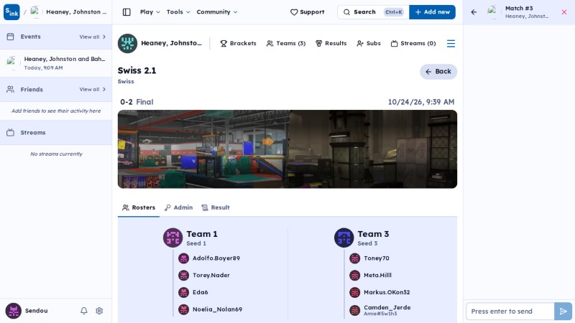The height and width of the screenshot is (323, 575).
Task: Click the Add new button
Action: click(433, 12)
